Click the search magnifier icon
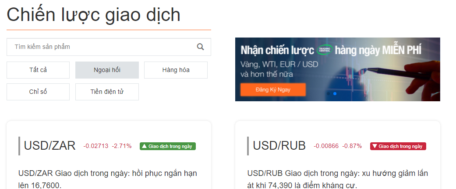456x189 pixels. tap(200, 47)
